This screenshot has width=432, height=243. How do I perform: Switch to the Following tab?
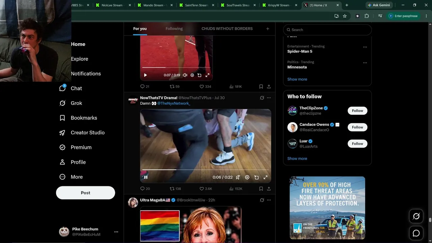[174, 29]
